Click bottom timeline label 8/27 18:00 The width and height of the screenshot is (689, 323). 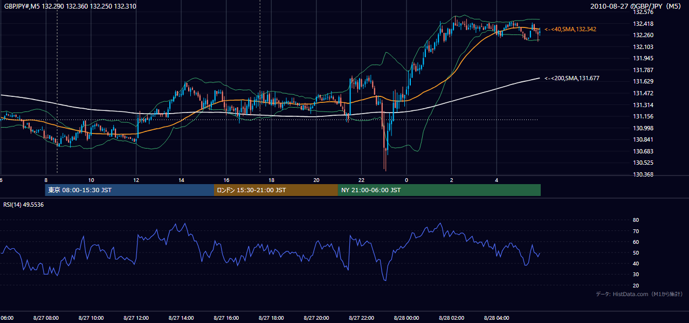pyautogui.click(x=271, y=318)
